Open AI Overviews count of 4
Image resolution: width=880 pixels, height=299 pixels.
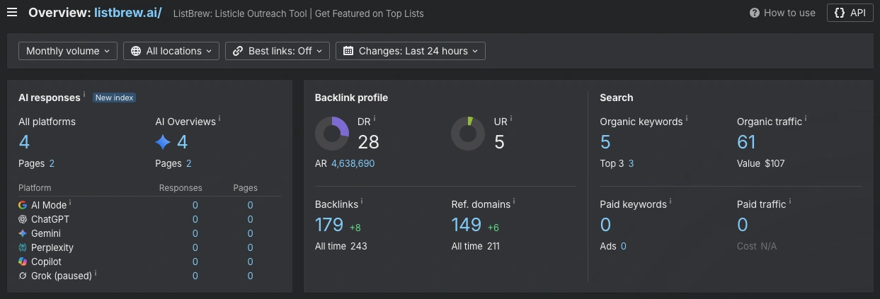pos(182,143)
